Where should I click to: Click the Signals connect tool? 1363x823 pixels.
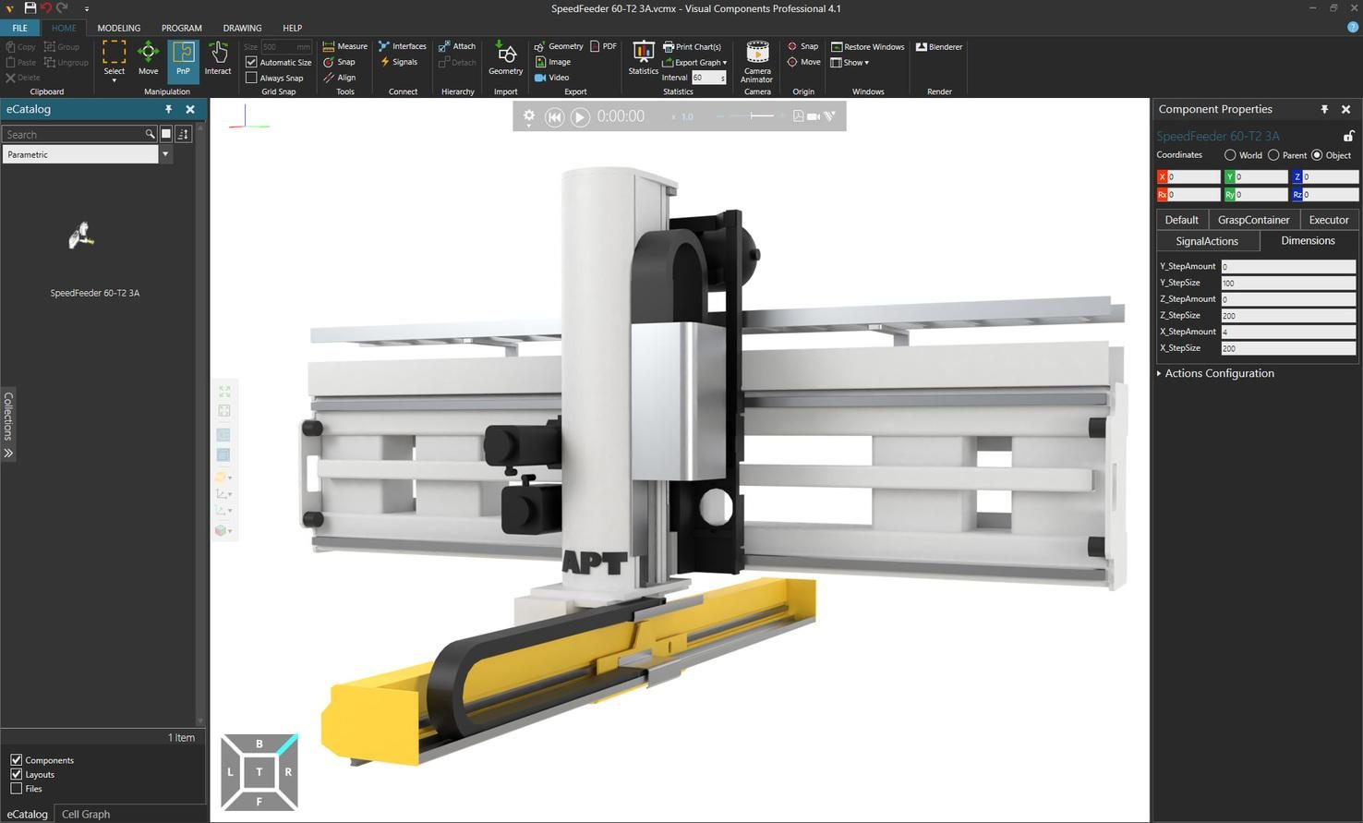pyautogui.click(x=403, y=62)
